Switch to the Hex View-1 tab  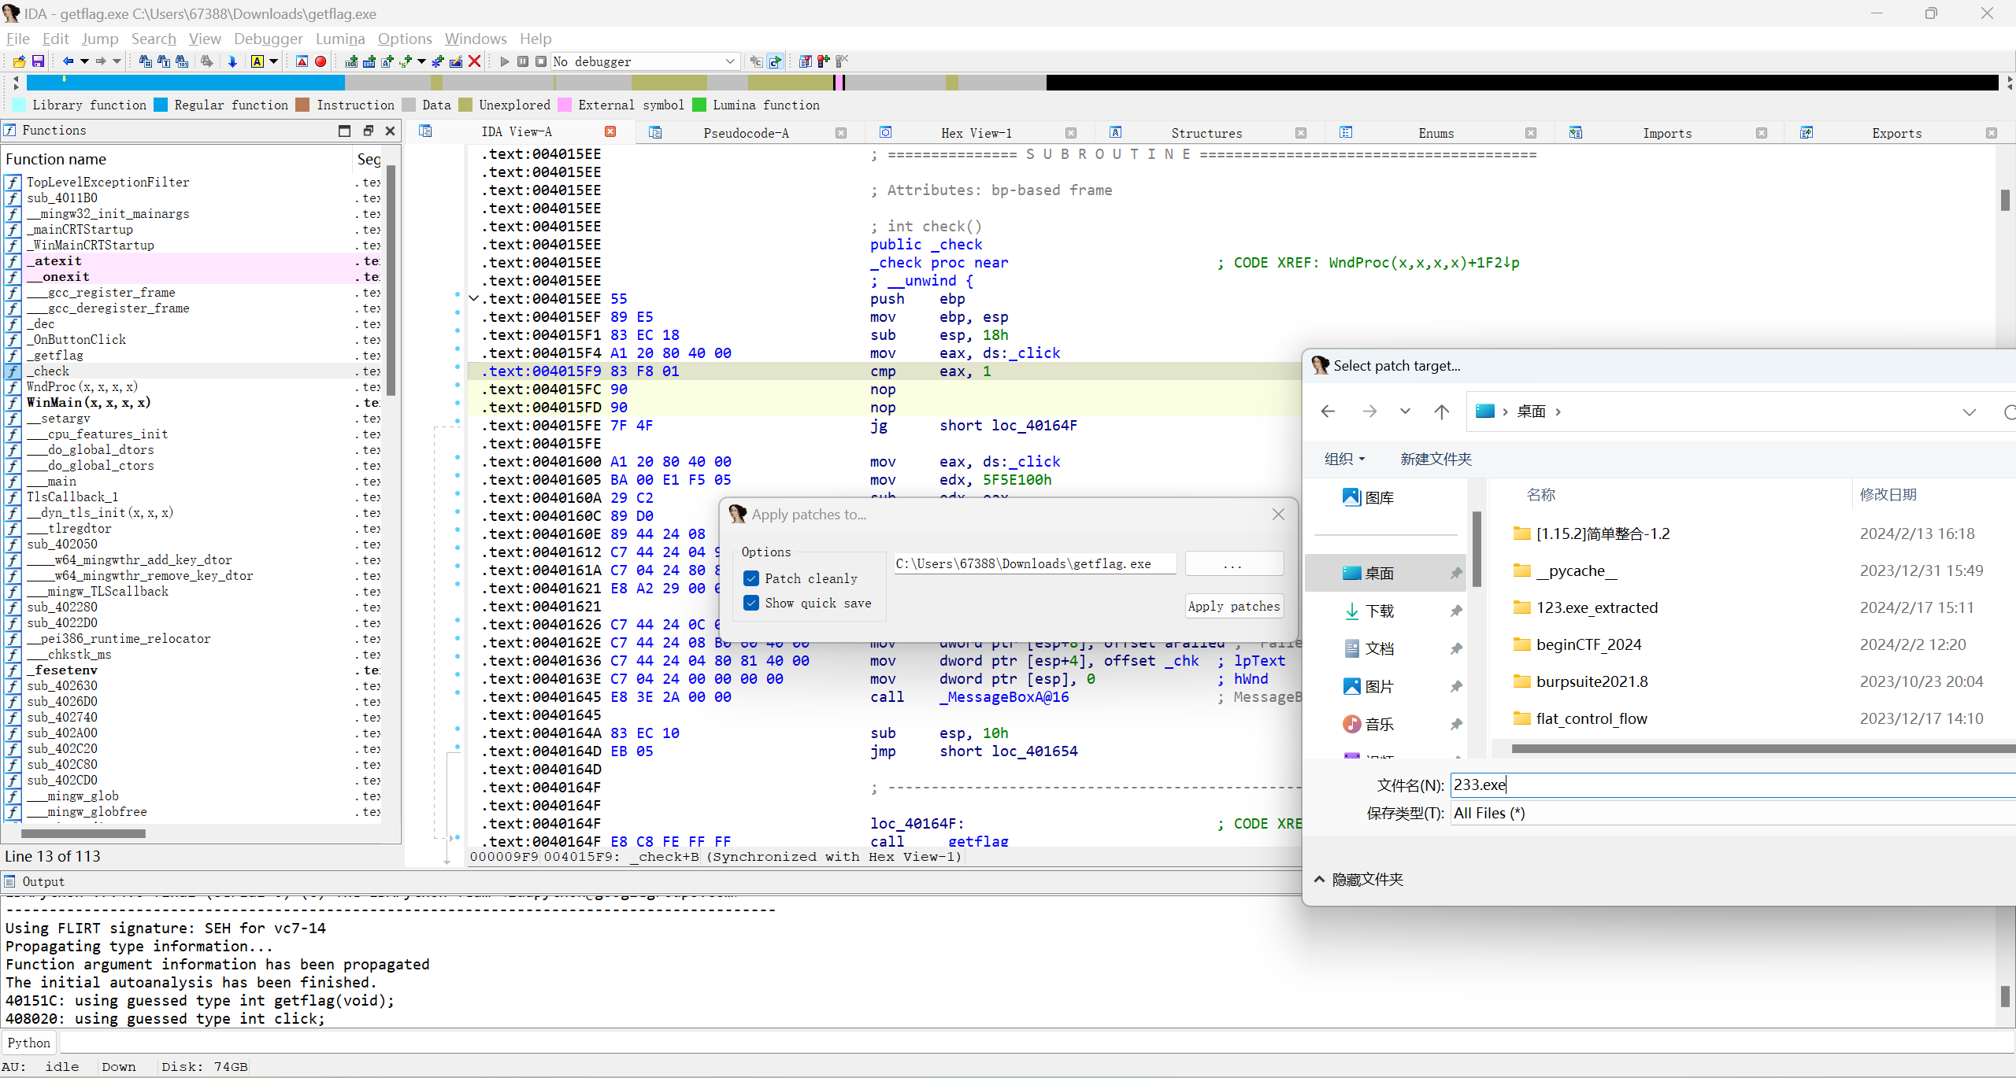click(x=976, y=133)
